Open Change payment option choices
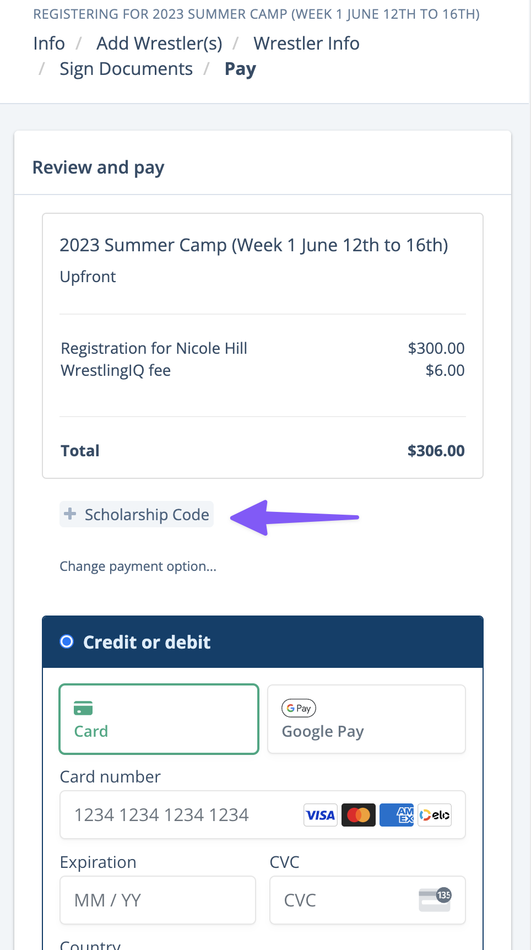The image size is (531, 950). 138,566
